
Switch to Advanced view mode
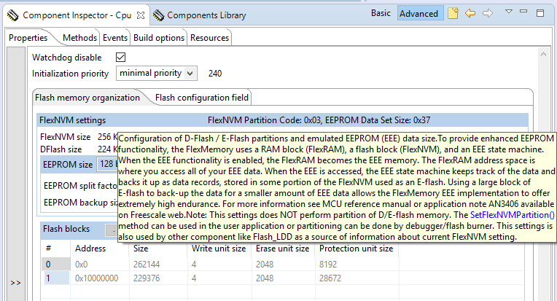(419, 14)
